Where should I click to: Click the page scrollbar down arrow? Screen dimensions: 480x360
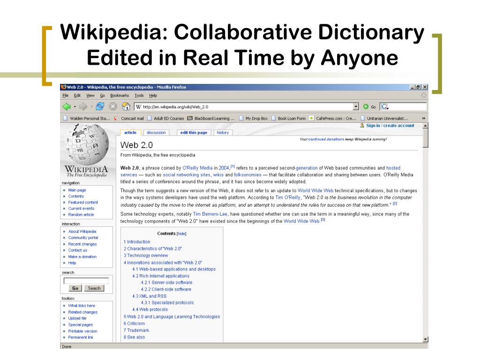coord(425,339)
